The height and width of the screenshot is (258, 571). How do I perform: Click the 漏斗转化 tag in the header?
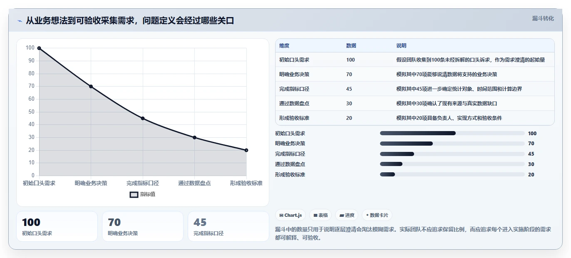pyautogui.click(x=543, y=18)
